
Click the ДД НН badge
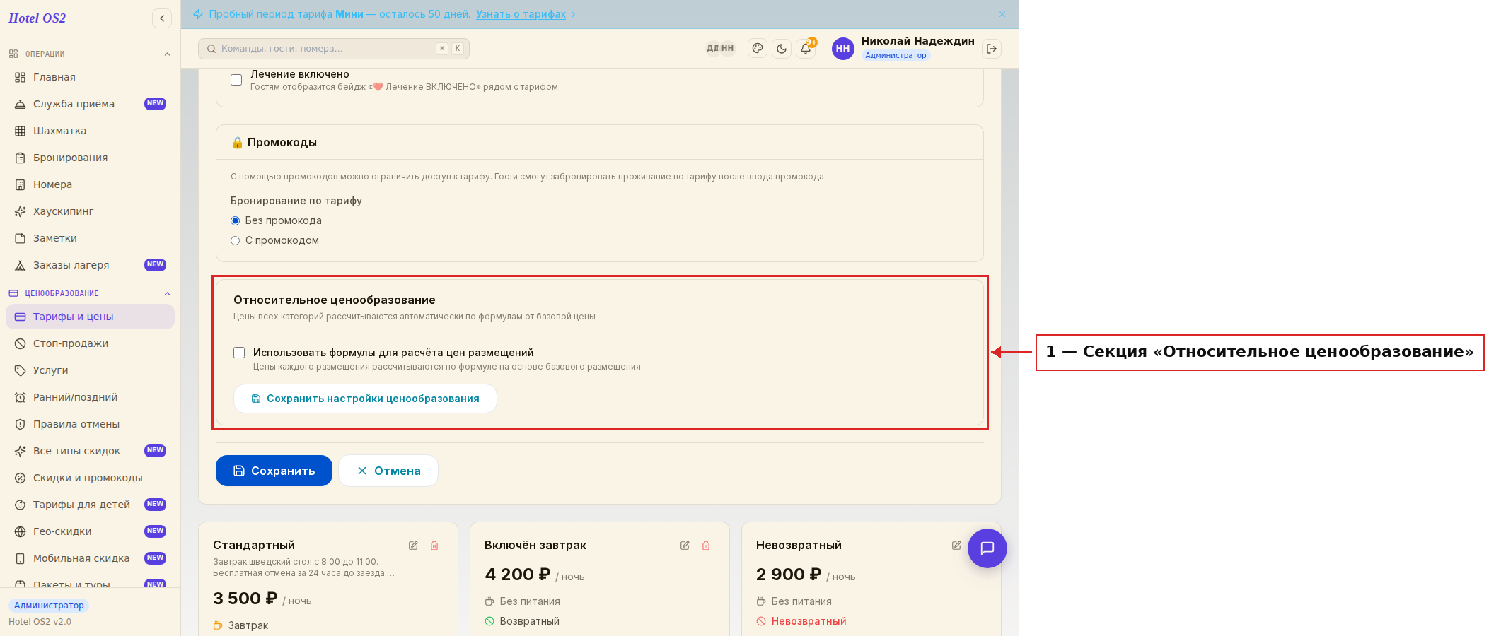coord(721,49)
